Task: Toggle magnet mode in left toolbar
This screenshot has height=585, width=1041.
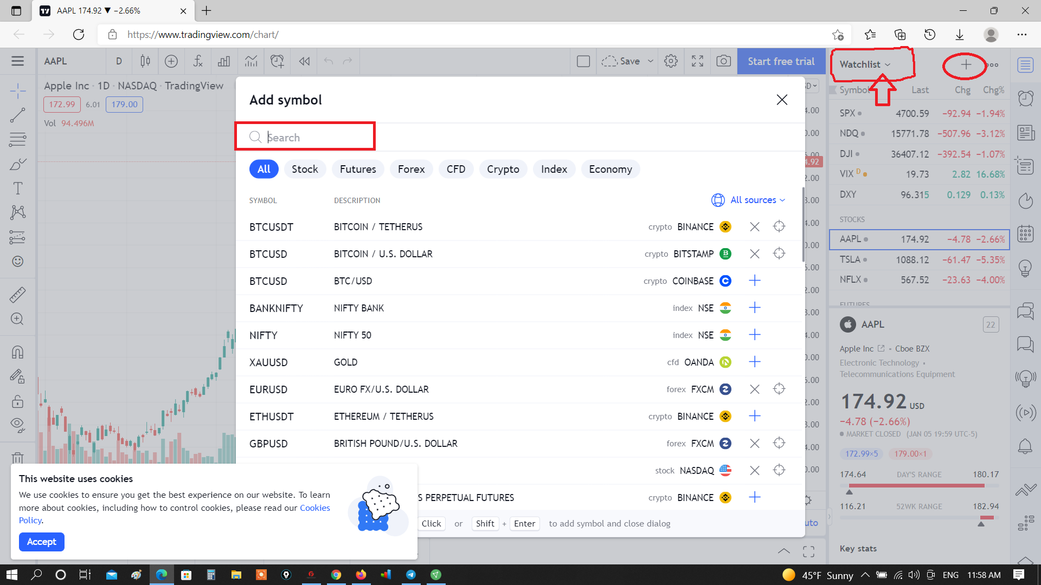Action: point(17,352)
